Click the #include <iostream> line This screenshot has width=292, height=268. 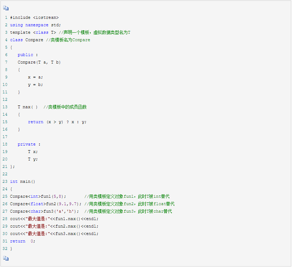34,17
